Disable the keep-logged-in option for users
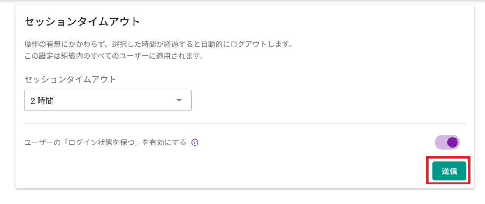 click(x=447, y=142)
